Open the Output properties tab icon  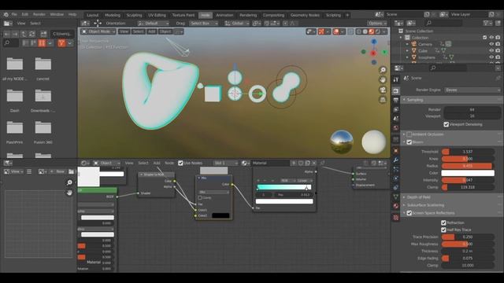click(x=396, y=101)
